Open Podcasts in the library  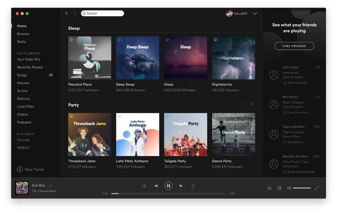[24, 122]
